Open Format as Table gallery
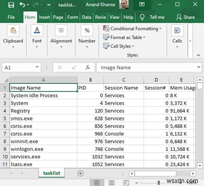 [124, 38]
